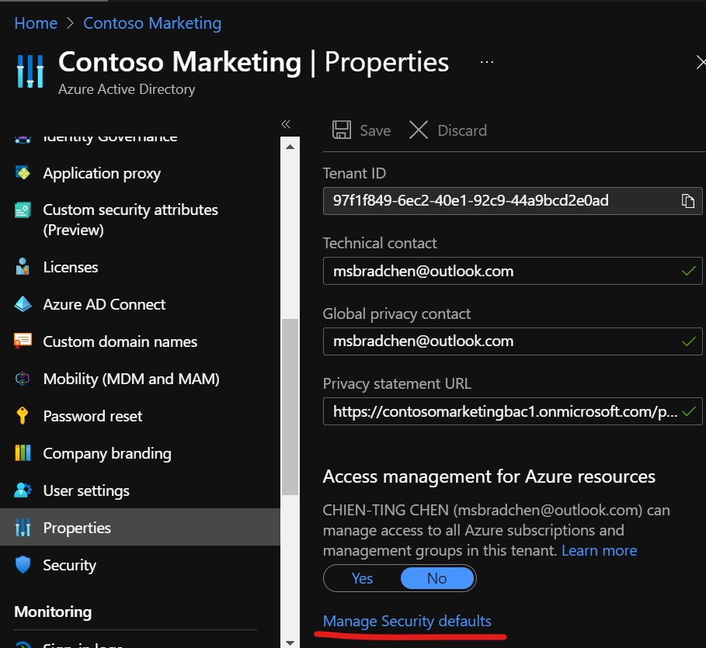706x648 pixels.
Task: Open Password reset settings
Action: [92, 416]
